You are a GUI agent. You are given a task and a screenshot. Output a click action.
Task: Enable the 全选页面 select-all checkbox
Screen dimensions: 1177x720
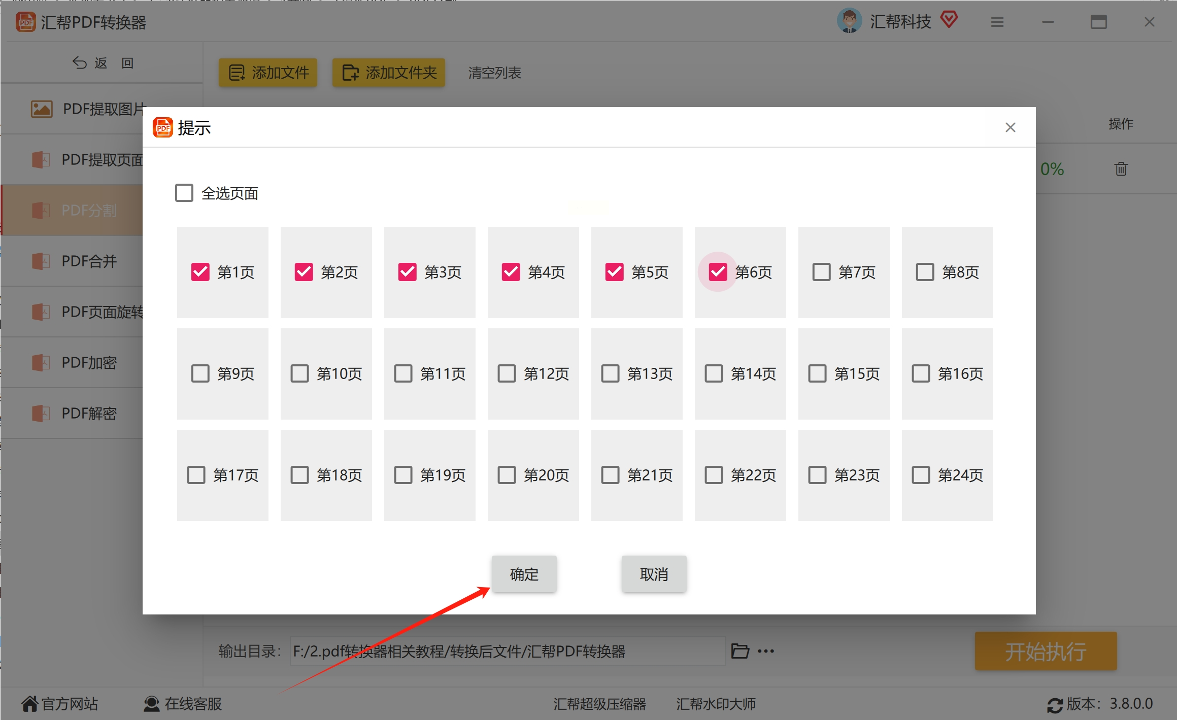[x=184, y=193]
